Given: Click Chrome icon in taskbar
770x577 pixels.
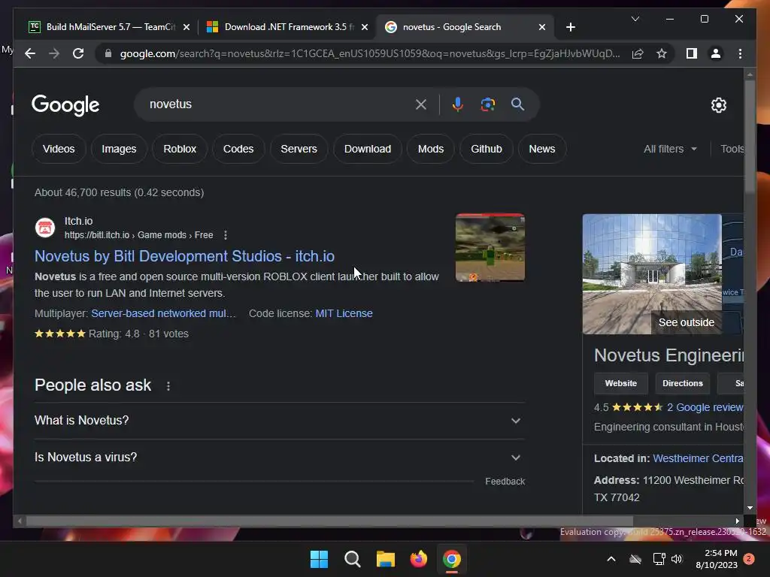Looking at the screenshot, I should pos(452,559).
